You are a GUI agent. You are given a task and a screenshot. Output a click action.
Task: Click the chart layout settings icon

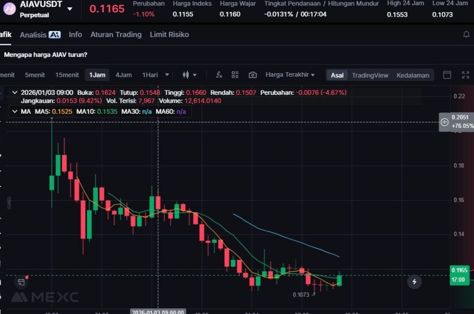point(235,75)
